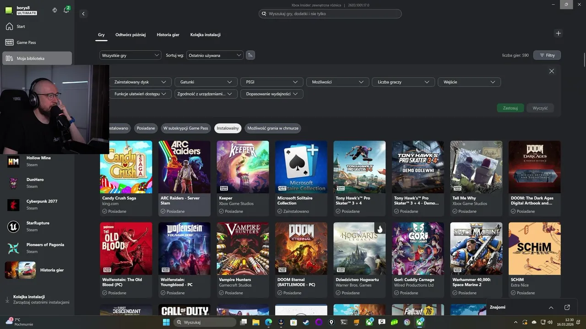Toggle Możliwość grania w chmurze chip

pyautogui.click(x=273, y=128)
